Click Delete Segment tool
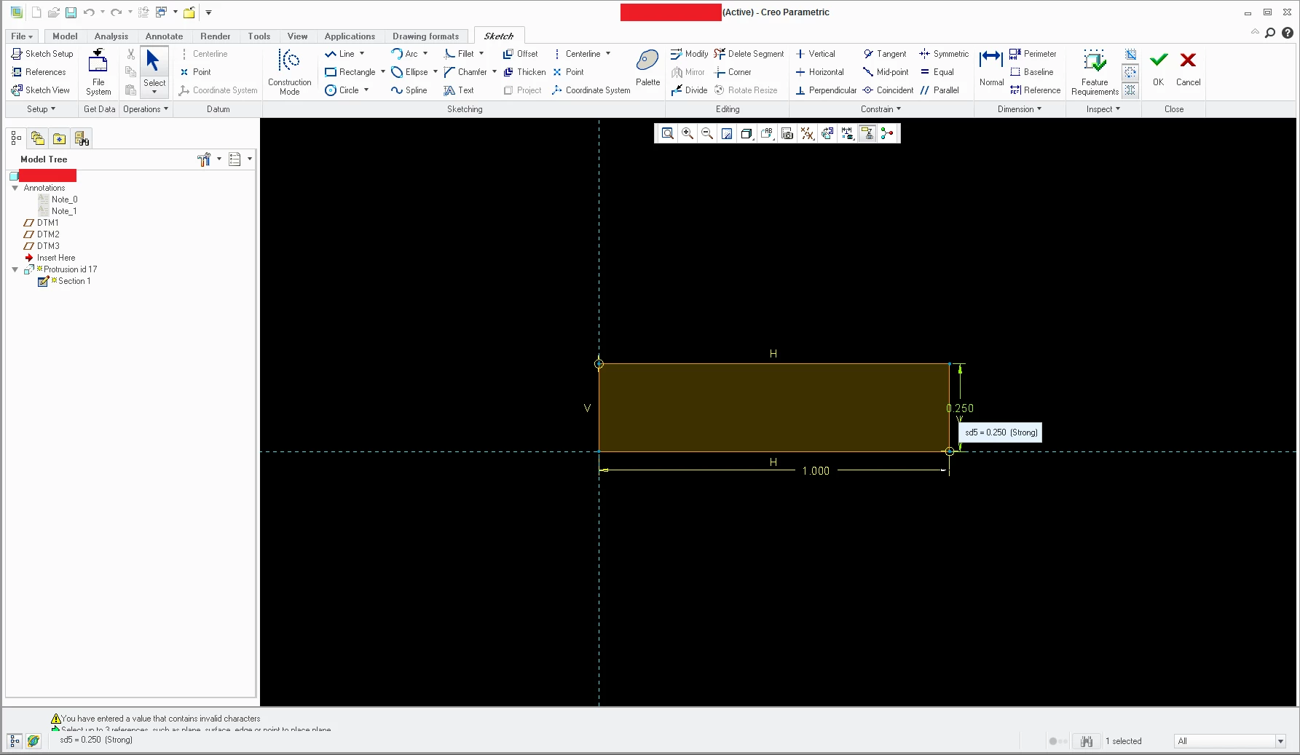Viewport: 1300px width, 755px height. coord(749,54)
